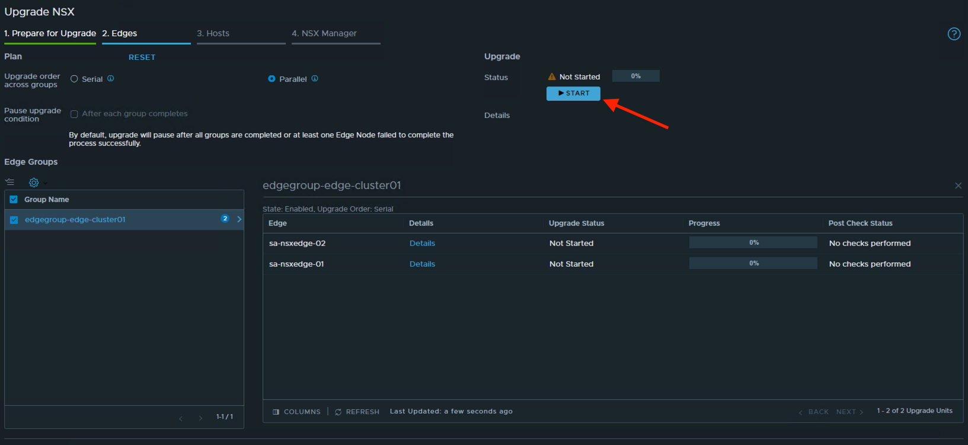The image size is (968, 445).
Task: Close the edgegroup-edge-cluster01 detail panel
Action: (958, 185)
